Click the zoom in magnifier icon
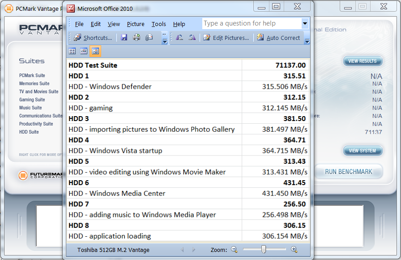This screenshot has width=401, height=260. pos(294,250)
